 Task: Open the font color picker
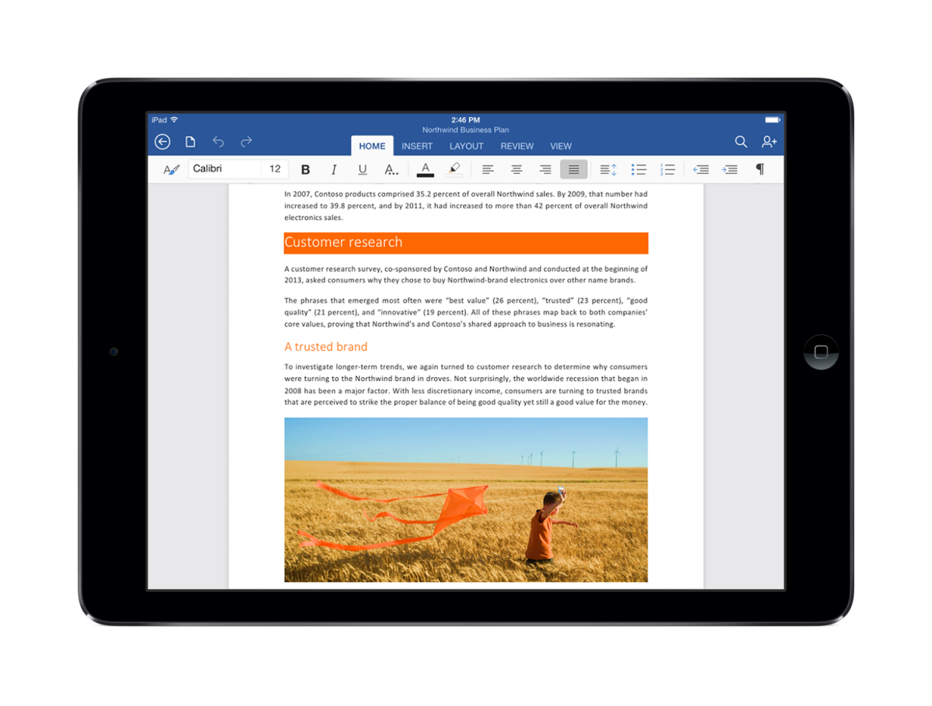pos(425,169)
